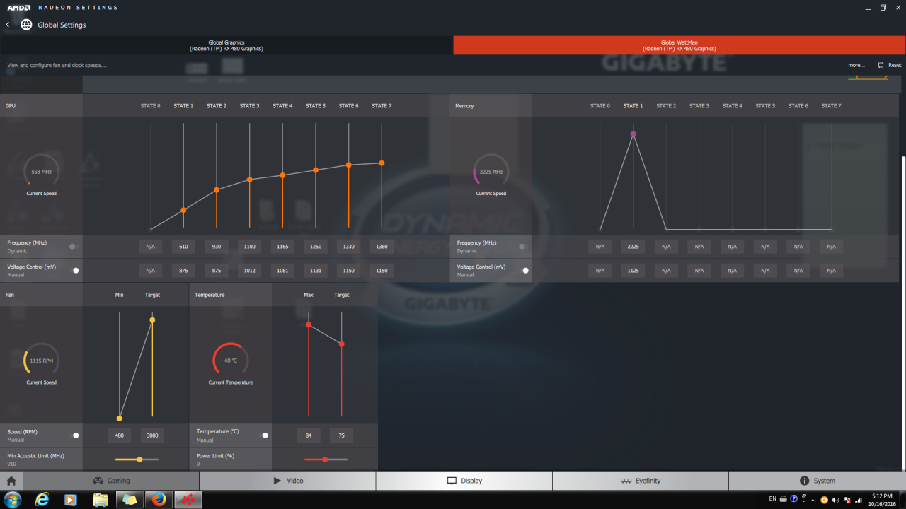Select the Global WattMan tab
906x509 pixels.
[679, 45]
